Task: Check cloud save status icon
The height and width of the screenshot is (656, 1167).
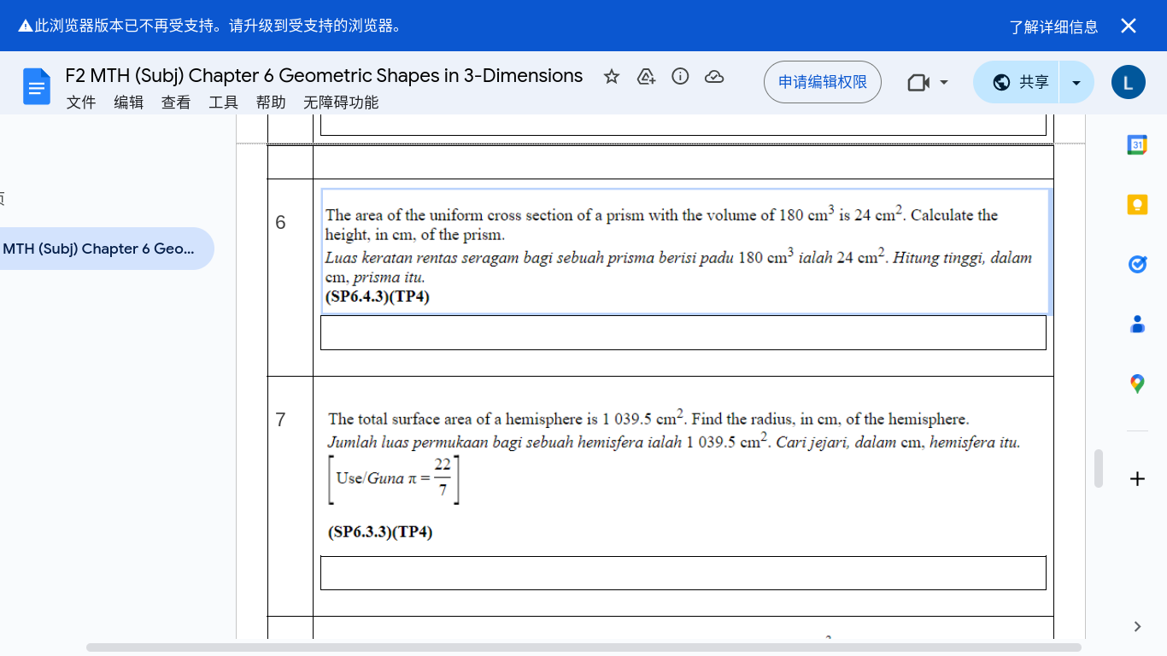Action: [x=714, y=77]
